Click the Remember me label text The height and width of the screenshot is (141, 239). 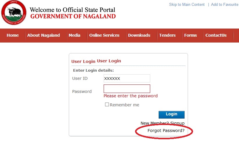125,105
